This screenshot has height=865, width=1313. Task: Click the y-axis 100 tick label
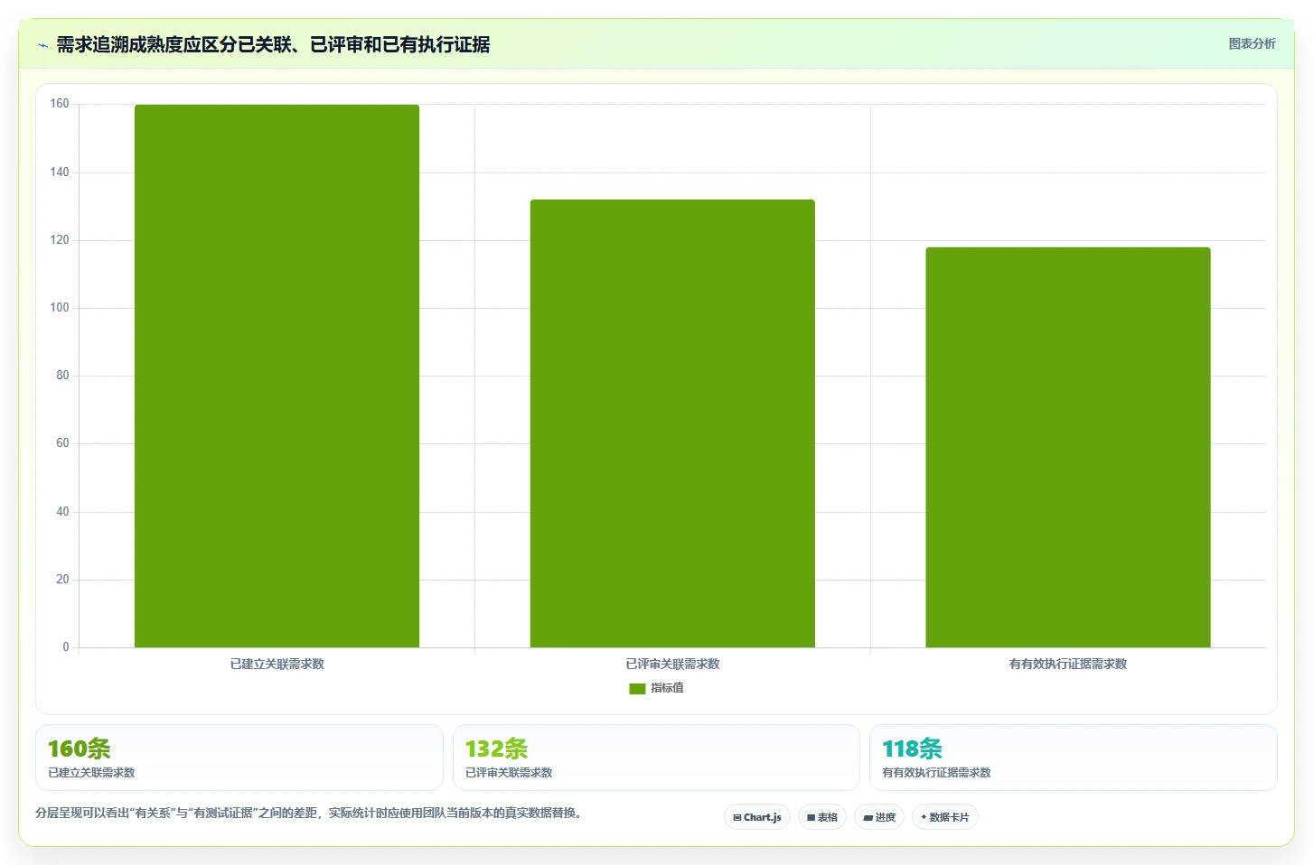click(x=60, y=308)
